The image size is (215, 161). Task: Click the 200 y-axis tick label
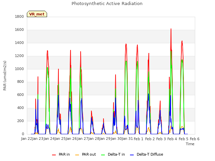20,121
